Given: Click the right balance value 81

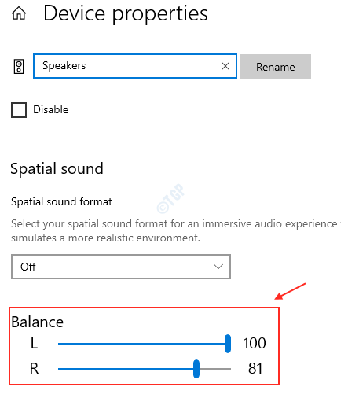Looking at the screenshot, I should click(x=255, y=368).
